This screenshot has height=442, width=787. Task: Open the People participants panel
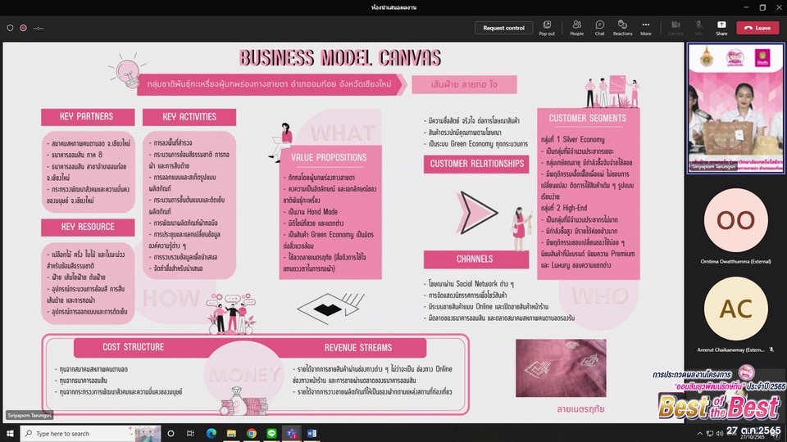pos(577,28)
